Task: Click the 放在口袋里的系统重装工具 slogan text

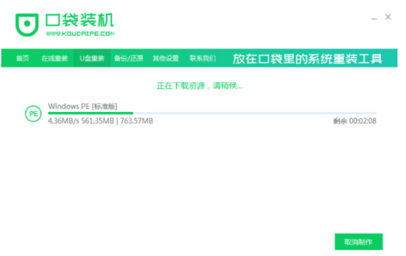Action: (307, 59)
